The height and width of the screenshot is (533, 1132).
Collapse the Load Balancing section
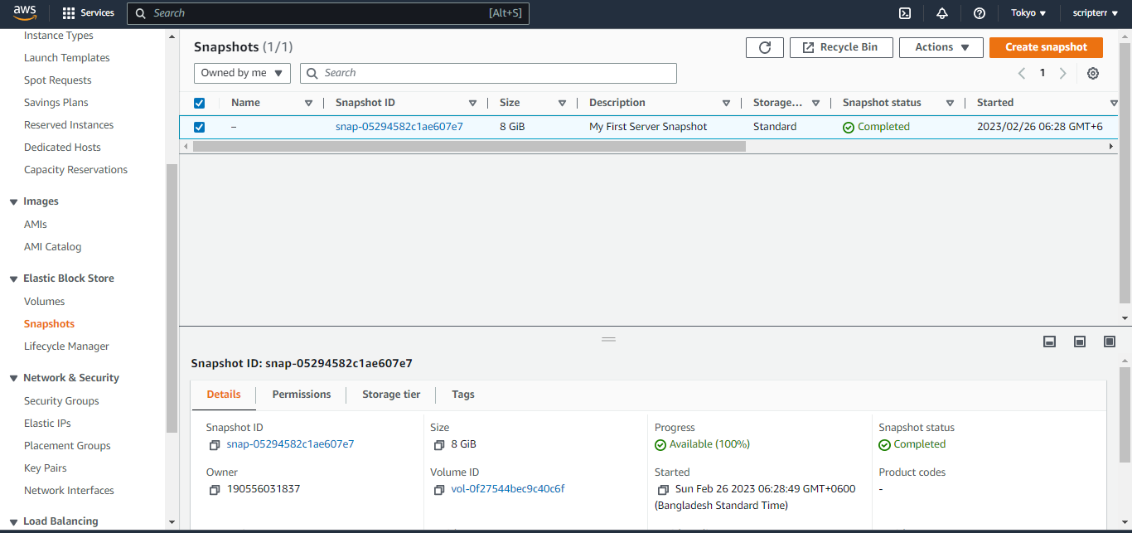coord(13,521)
